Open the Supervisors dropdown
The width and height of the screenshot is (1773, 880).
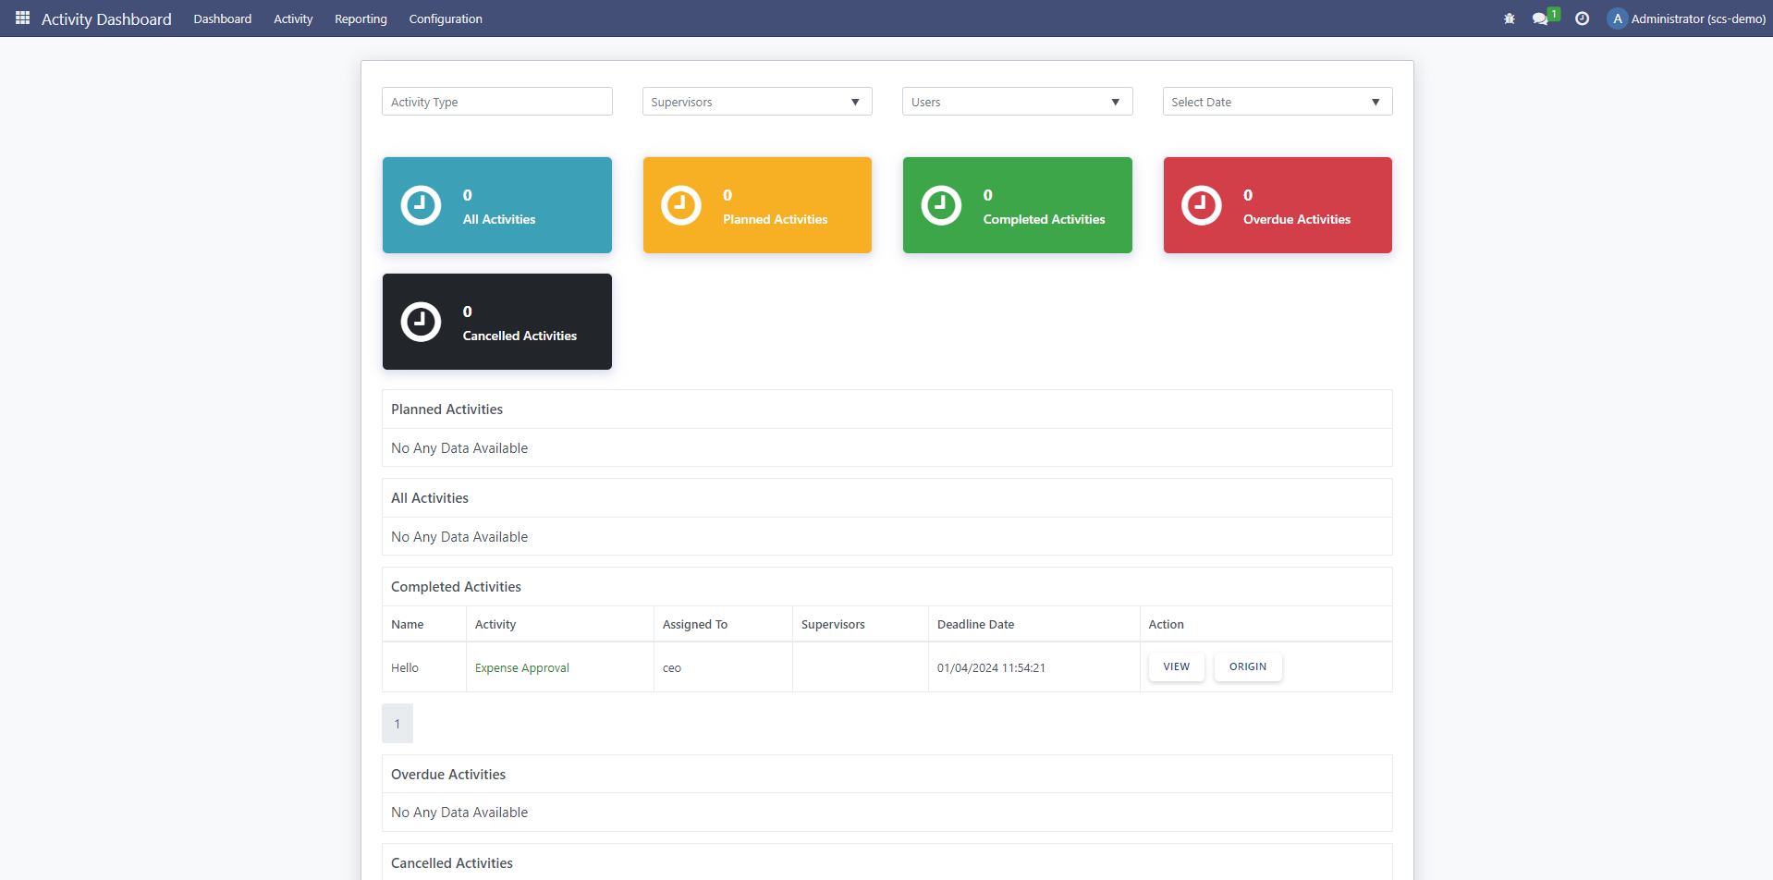pyautogui.click(x=756, y=101)
